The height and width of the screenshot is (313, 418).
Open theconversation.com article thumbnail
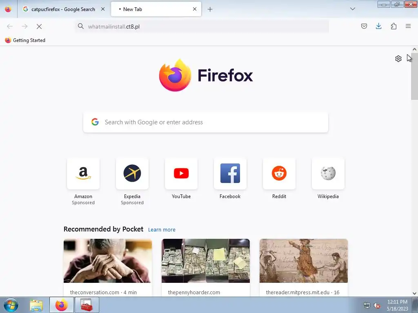[108, 261]
